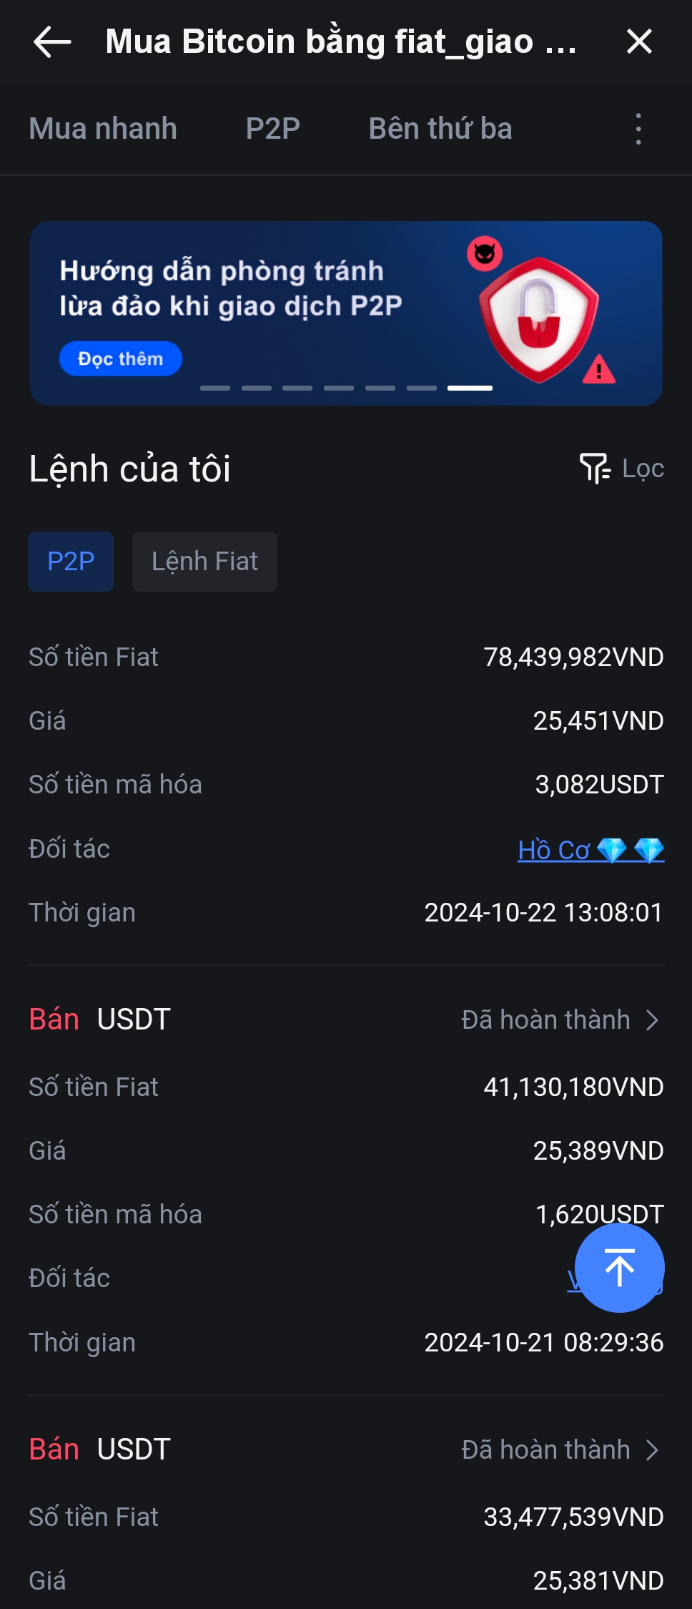This screenshot has width=692, height=1609.
Task: Close the Mua Bitcoin page
Action: pos(639,41)
